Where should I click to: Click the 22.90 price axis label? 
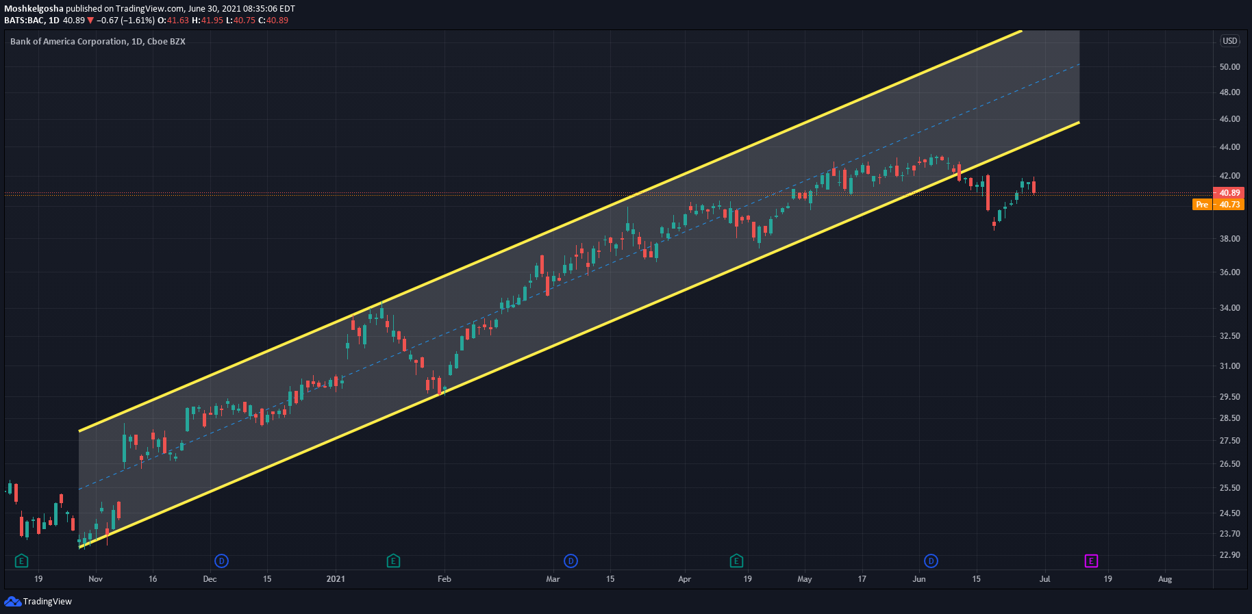[x=1229, y=555]
